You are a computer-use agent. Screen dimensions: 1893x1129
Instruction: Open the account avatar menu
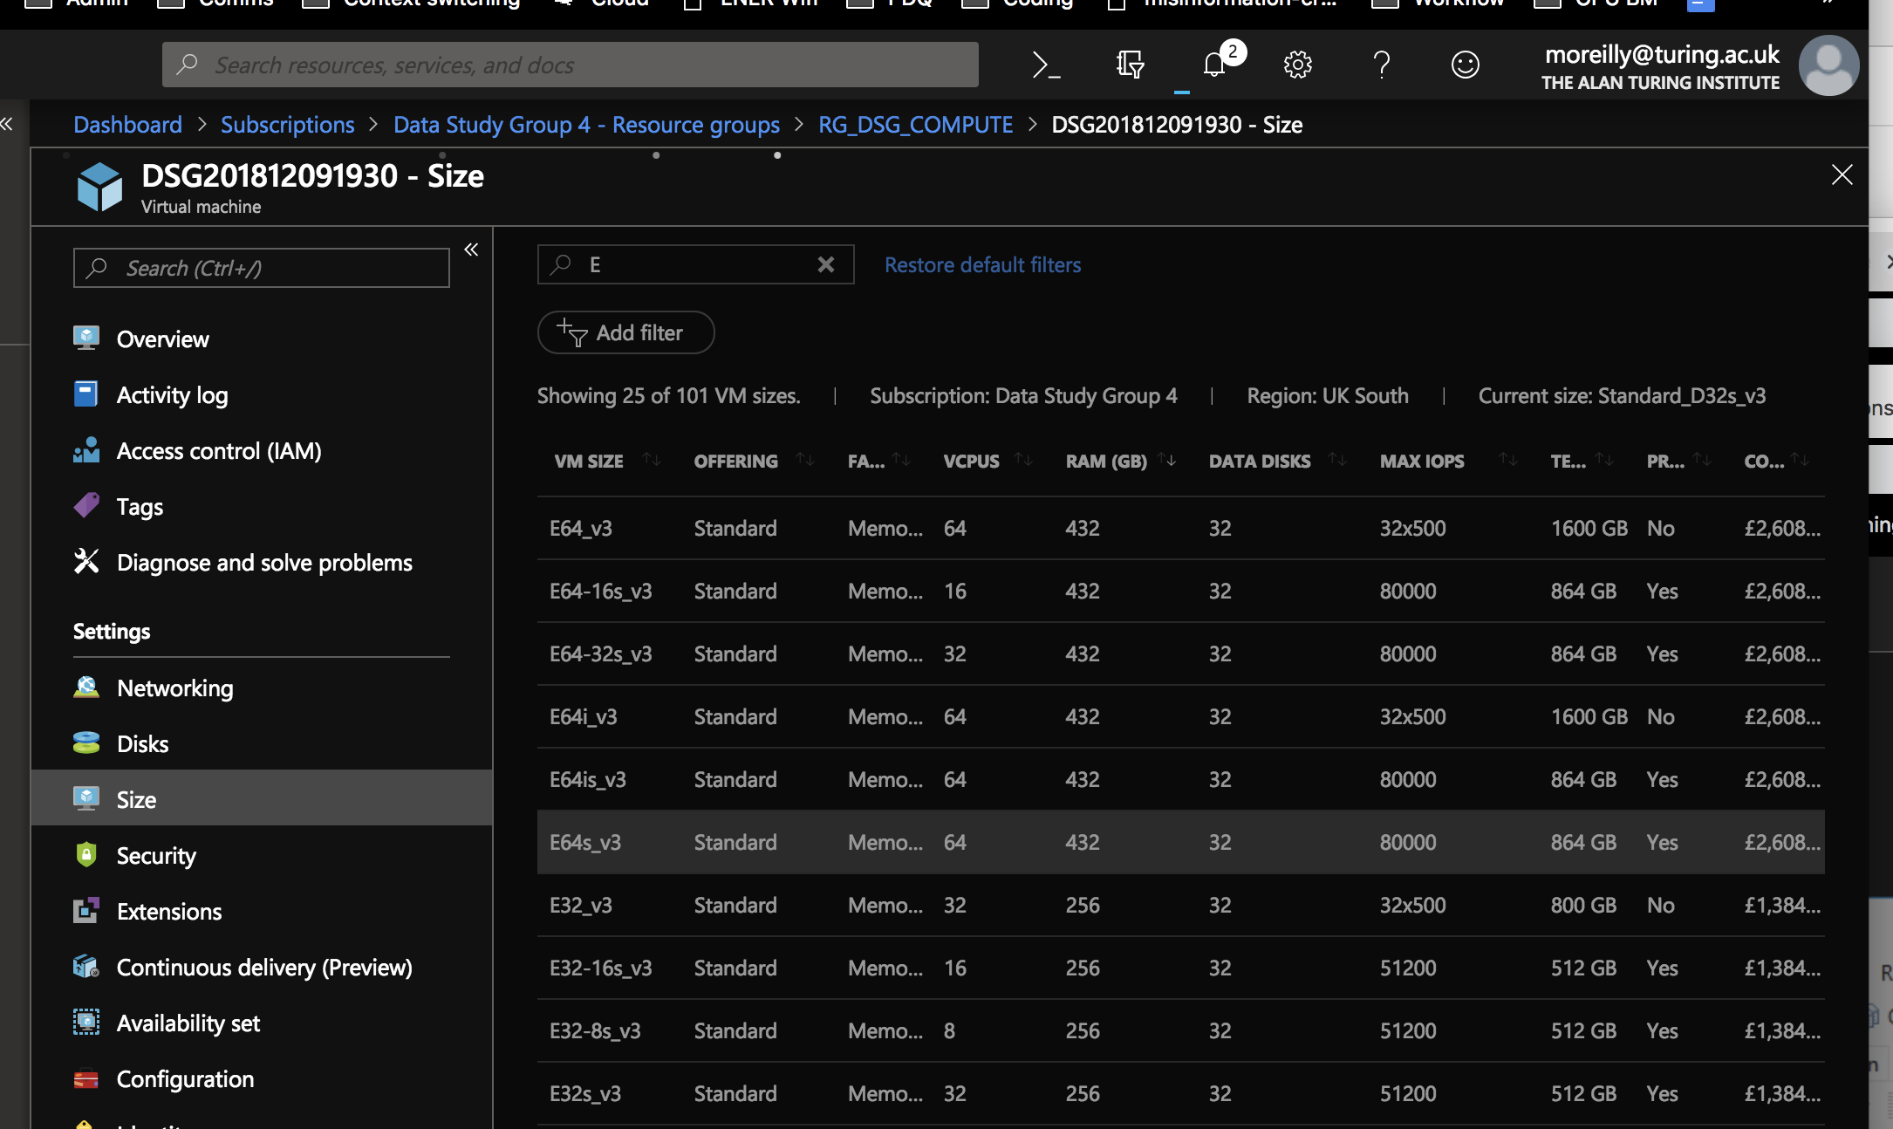point(1828,65)
